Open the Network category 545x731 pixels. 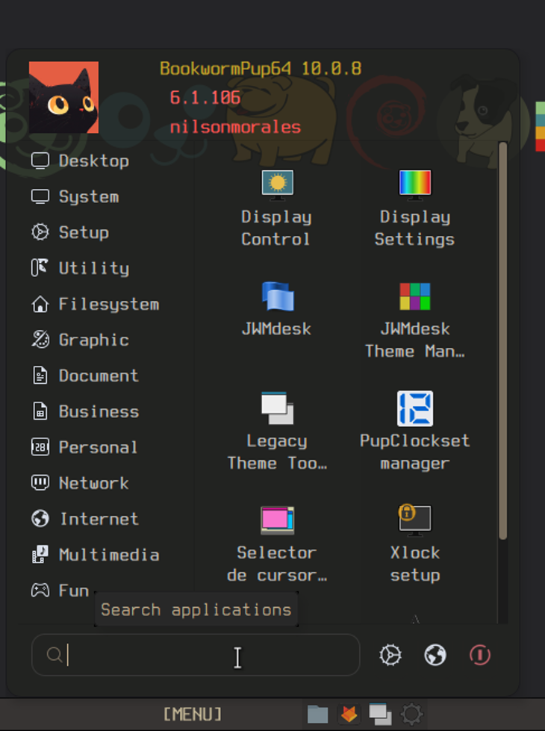point(80,483)
